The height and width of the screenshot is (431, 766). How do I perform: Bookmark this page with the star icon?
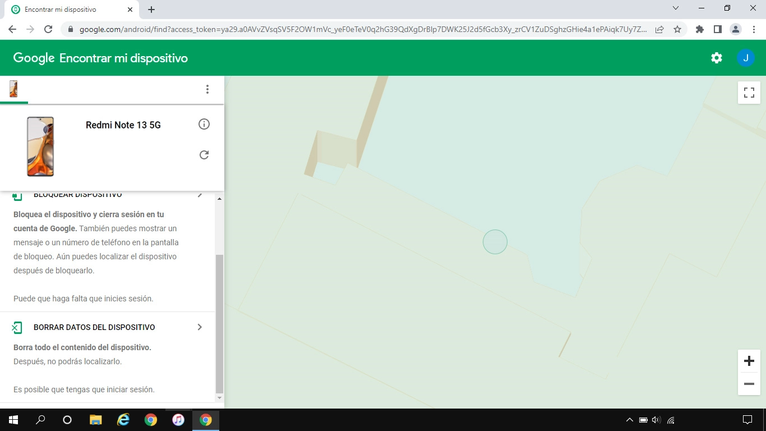click(x=677, y=29)
